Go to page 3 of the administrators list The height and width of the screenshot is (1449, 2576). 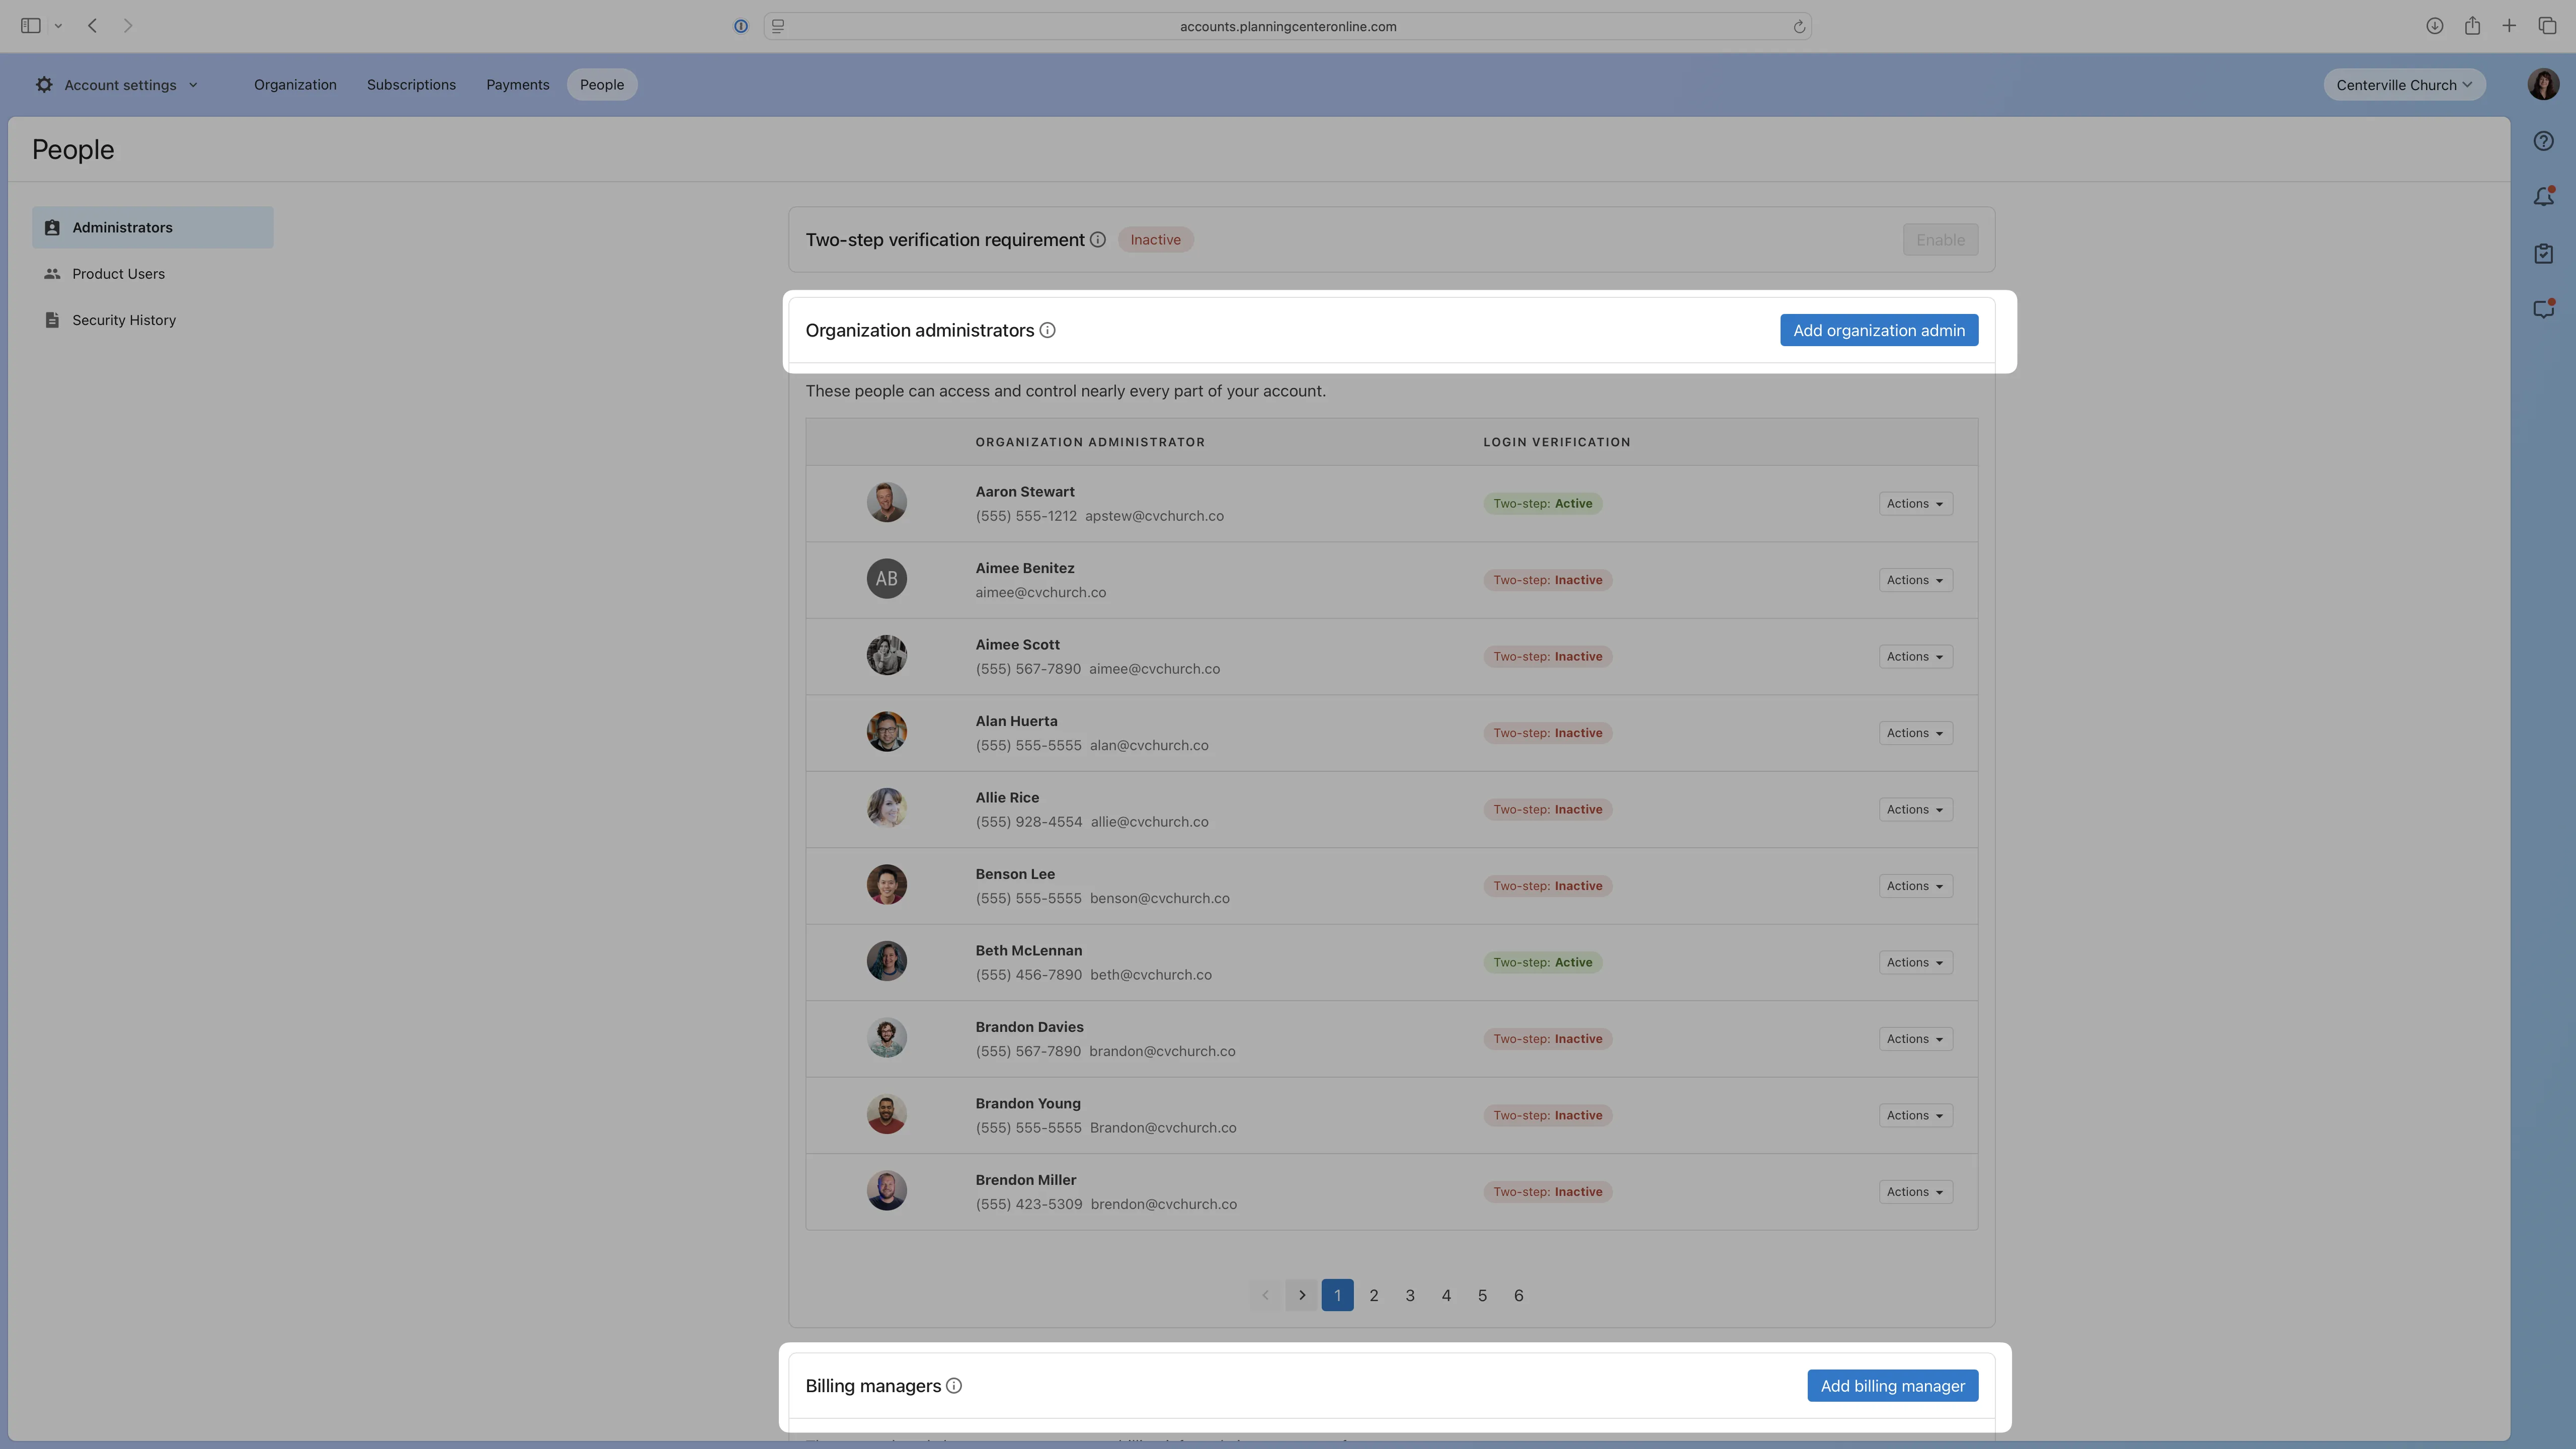pyautogui.click(x=1410, y=1294)
